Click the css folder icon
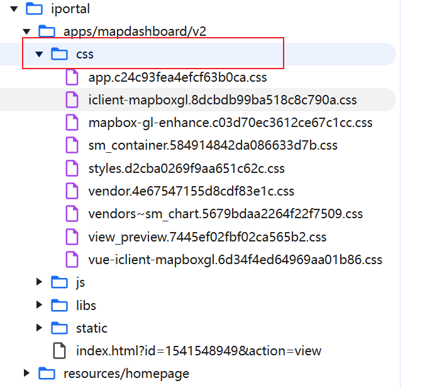This screenshot has width=432, height=388. point(59,53)
